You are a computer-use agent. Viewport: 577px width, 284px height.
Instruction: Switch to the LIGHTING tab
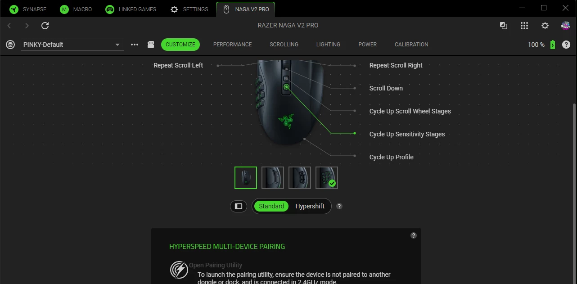click(328, 45)
